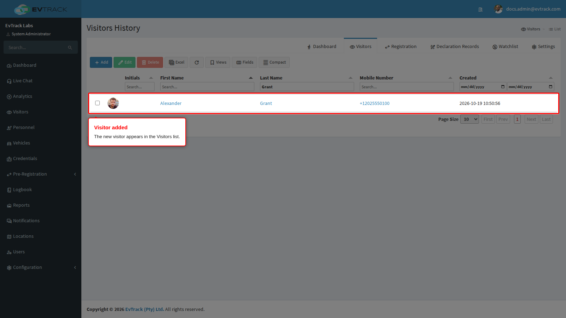This screenshot has height=318, width=566.
Task: Click the green Edit button
Action: pos(125,62)
